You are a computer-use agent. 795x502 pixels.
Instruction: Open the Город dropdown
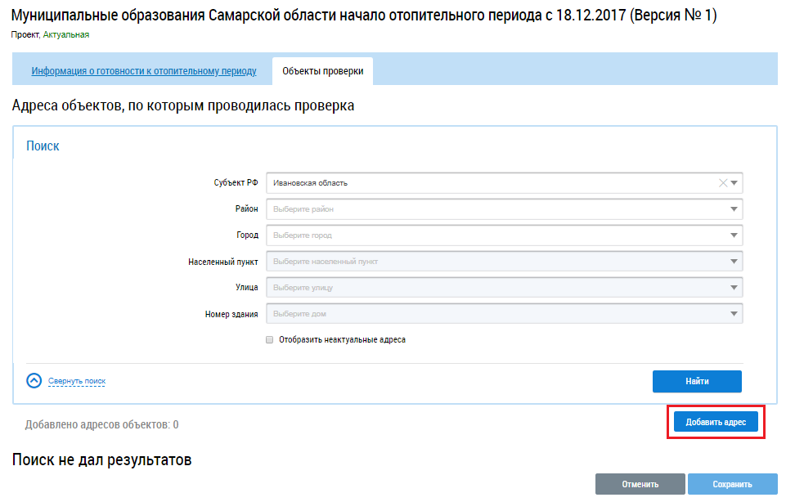point(734,235)
